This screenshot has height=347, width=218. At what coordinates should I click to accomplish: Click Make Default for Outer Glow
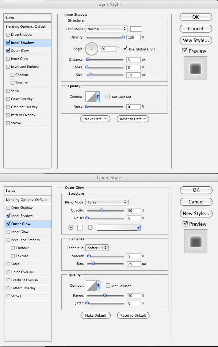(96, 316)
